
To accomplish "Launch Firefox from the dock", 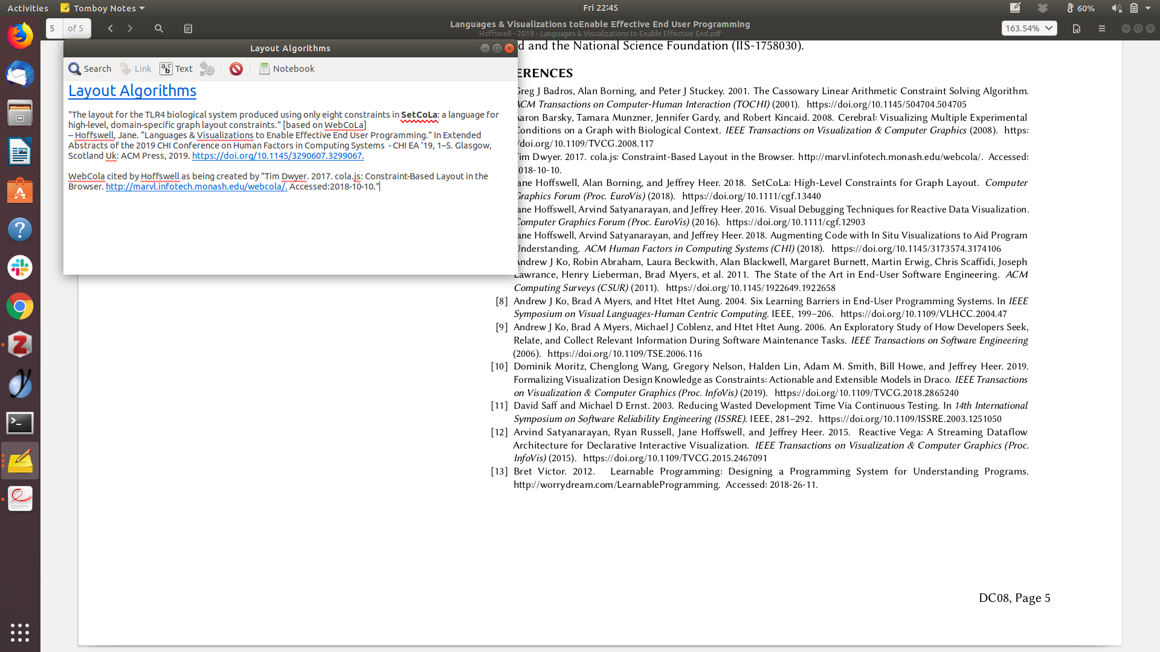I will coord(20,36).
